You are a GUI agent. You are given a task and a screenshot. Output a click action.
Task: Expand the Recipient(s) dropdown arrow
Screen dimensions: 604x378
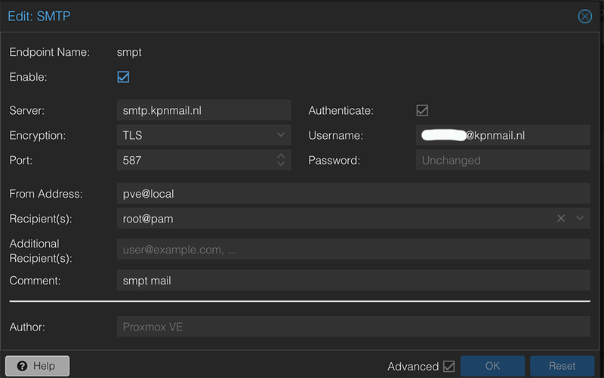click(x=580, y=218)
